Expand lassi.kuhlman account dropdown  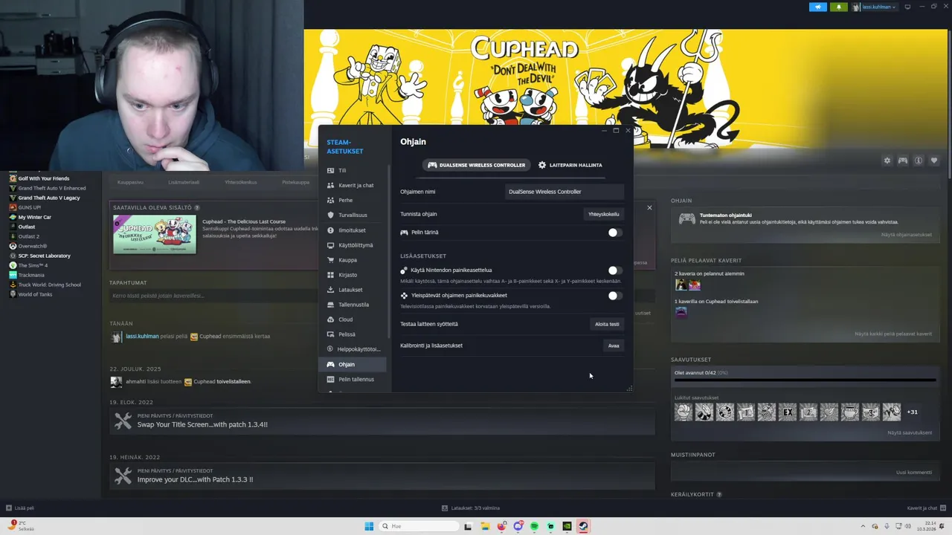pyautogui.click(x=875, y=7)
